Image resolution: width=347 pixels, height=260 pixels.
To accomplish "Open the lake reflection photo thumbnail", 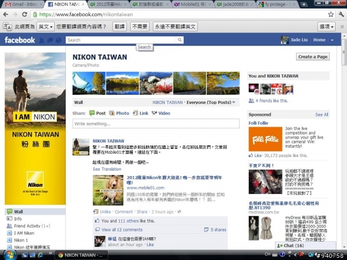I will 123,83.
